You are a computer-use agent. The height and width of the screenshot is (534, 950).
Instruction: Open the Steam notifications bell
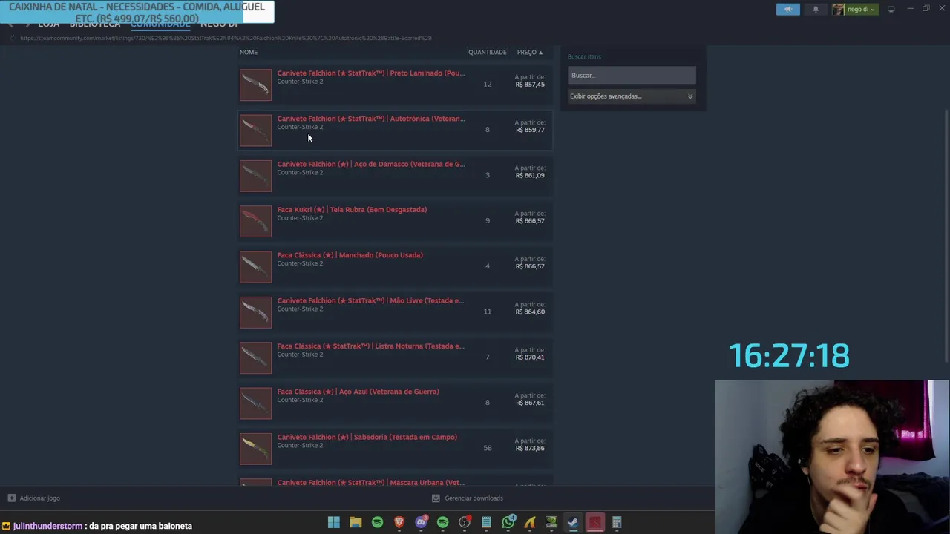(816, 10)
